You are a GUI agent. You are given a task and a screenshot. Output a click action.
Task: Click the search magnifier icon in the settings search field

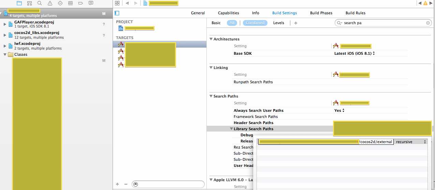point(339,23)
